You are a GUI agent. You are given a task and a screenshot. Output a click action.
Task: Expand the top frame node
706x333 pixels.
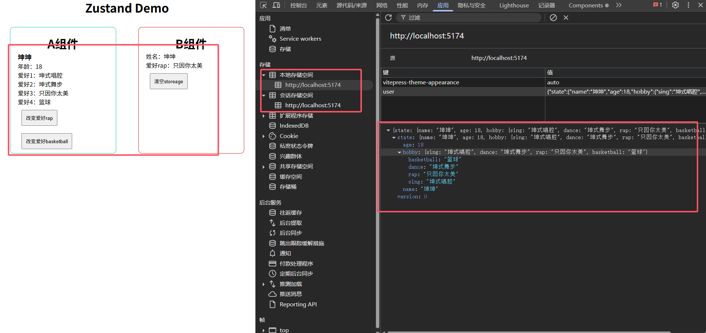(x=263, y=330)
